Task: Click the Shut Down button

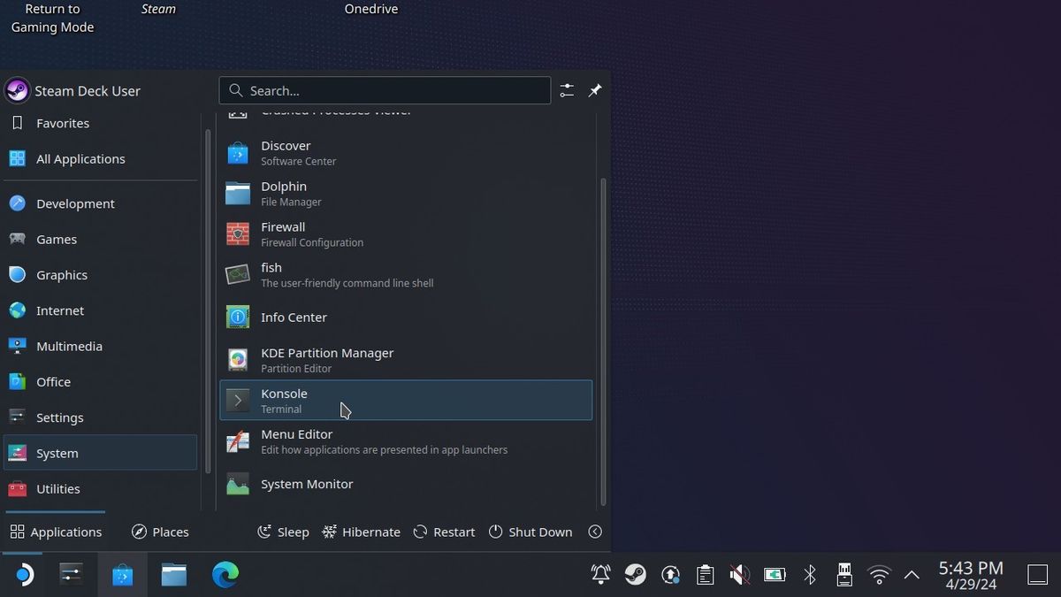Action: coord(530,532)
